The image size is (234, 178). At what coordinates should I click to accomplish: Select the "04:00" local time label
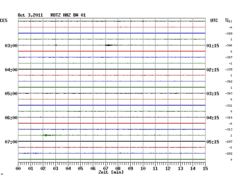point(11,70)
